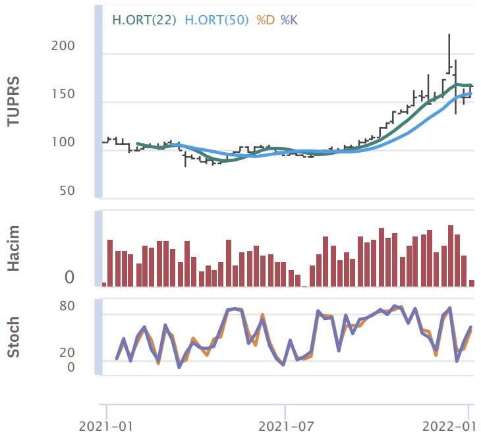
Task: Click the 80 stochastic axis label
Action: click(x=67, y=306)
